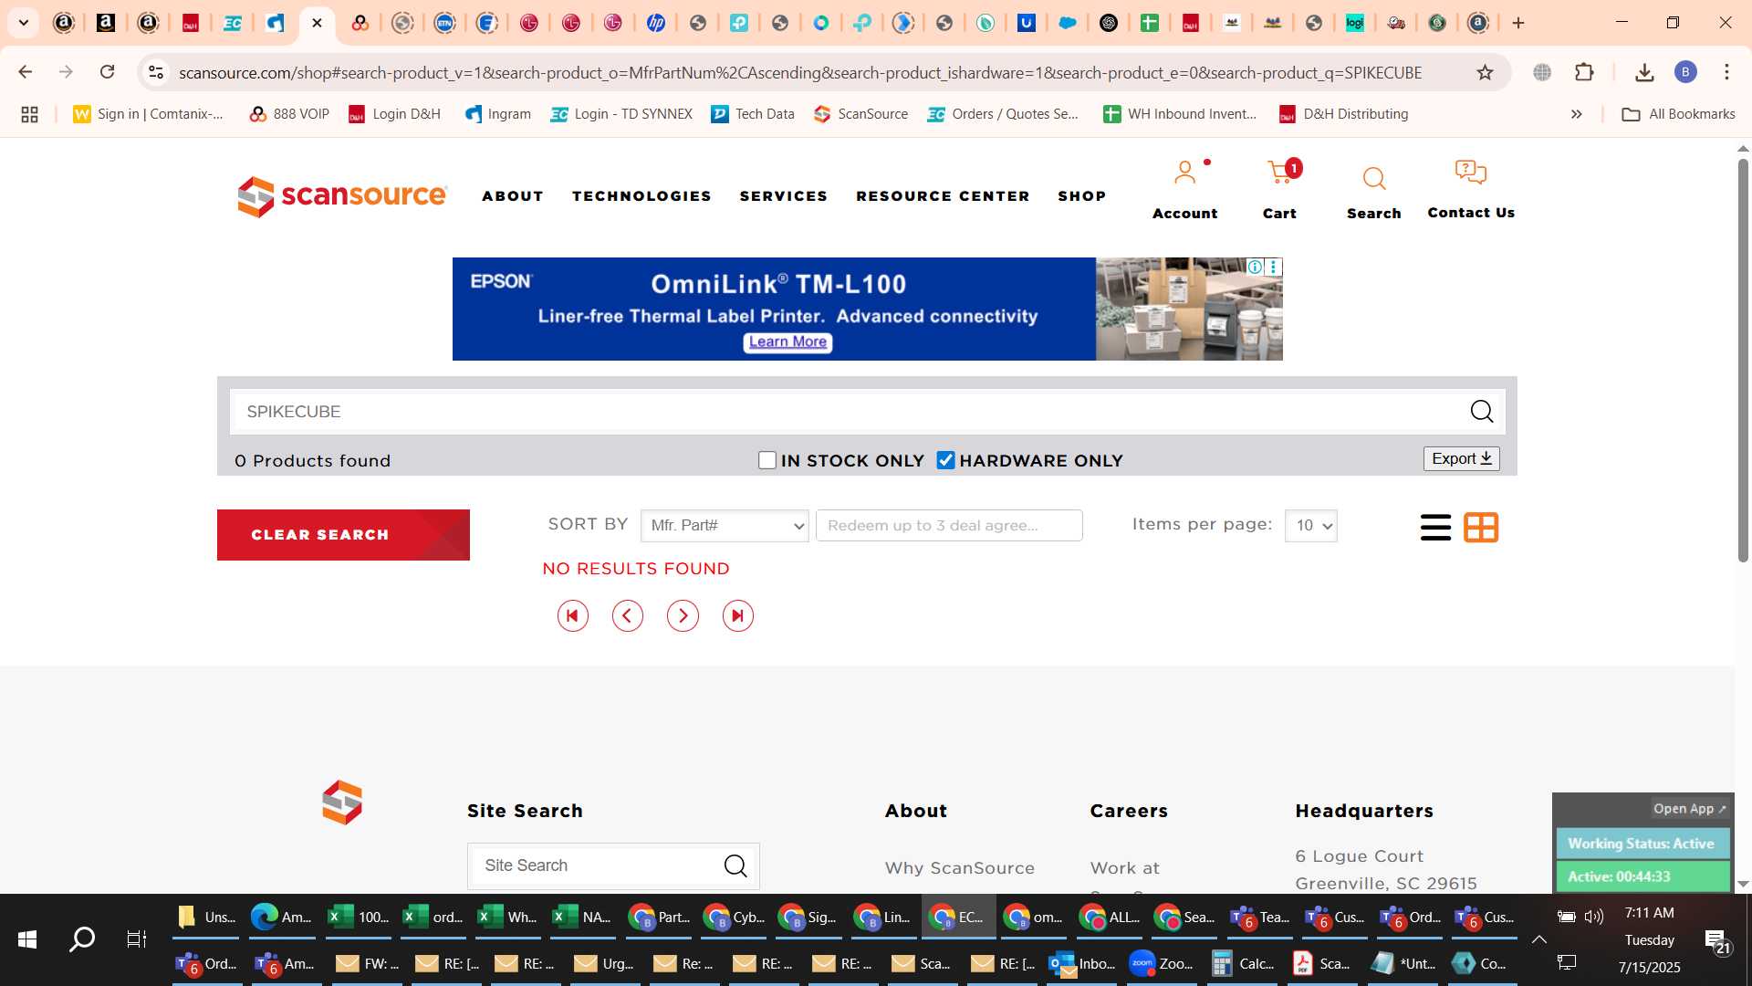Open Windows taskbar search

(x=82, y=939)
